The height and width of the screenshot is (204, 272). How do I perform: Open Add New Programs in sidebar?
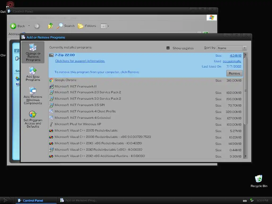(x=33, y=74)
